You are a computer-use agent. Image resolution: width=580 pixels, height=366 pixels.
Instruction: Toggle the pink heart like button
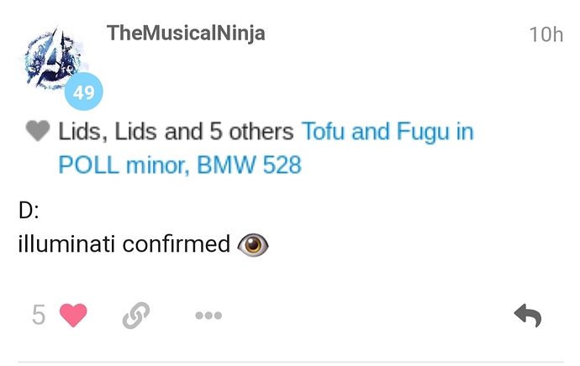click(73, 315)
